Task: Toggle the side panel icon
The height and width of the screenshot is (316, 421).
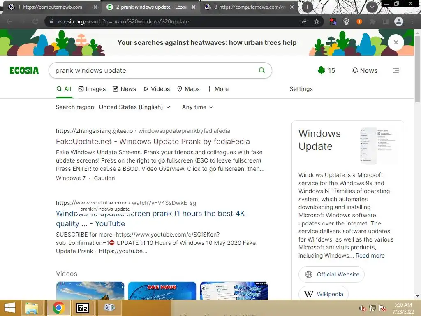Action: point(386,21)
